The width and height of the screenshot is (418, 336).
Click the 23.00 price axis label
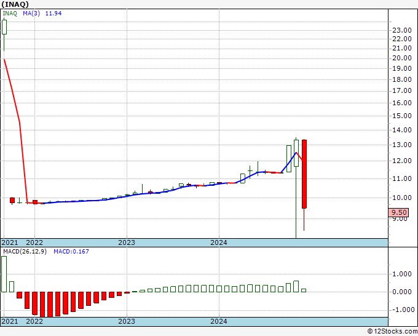click(x=402, y=30)
